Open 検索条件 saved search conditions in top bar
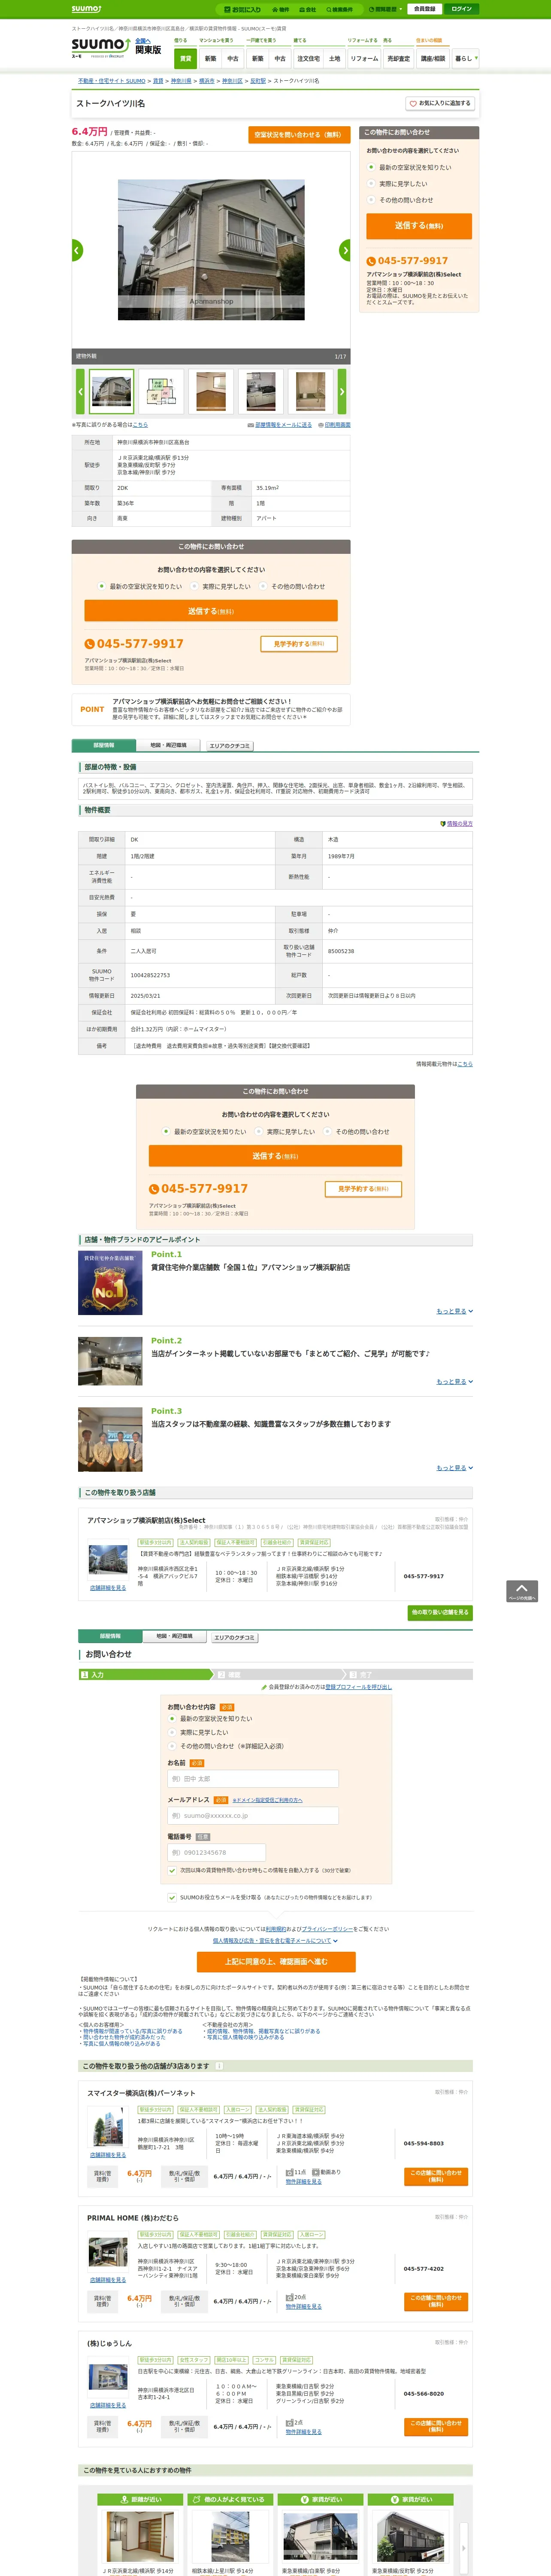 tap(339, 9)
